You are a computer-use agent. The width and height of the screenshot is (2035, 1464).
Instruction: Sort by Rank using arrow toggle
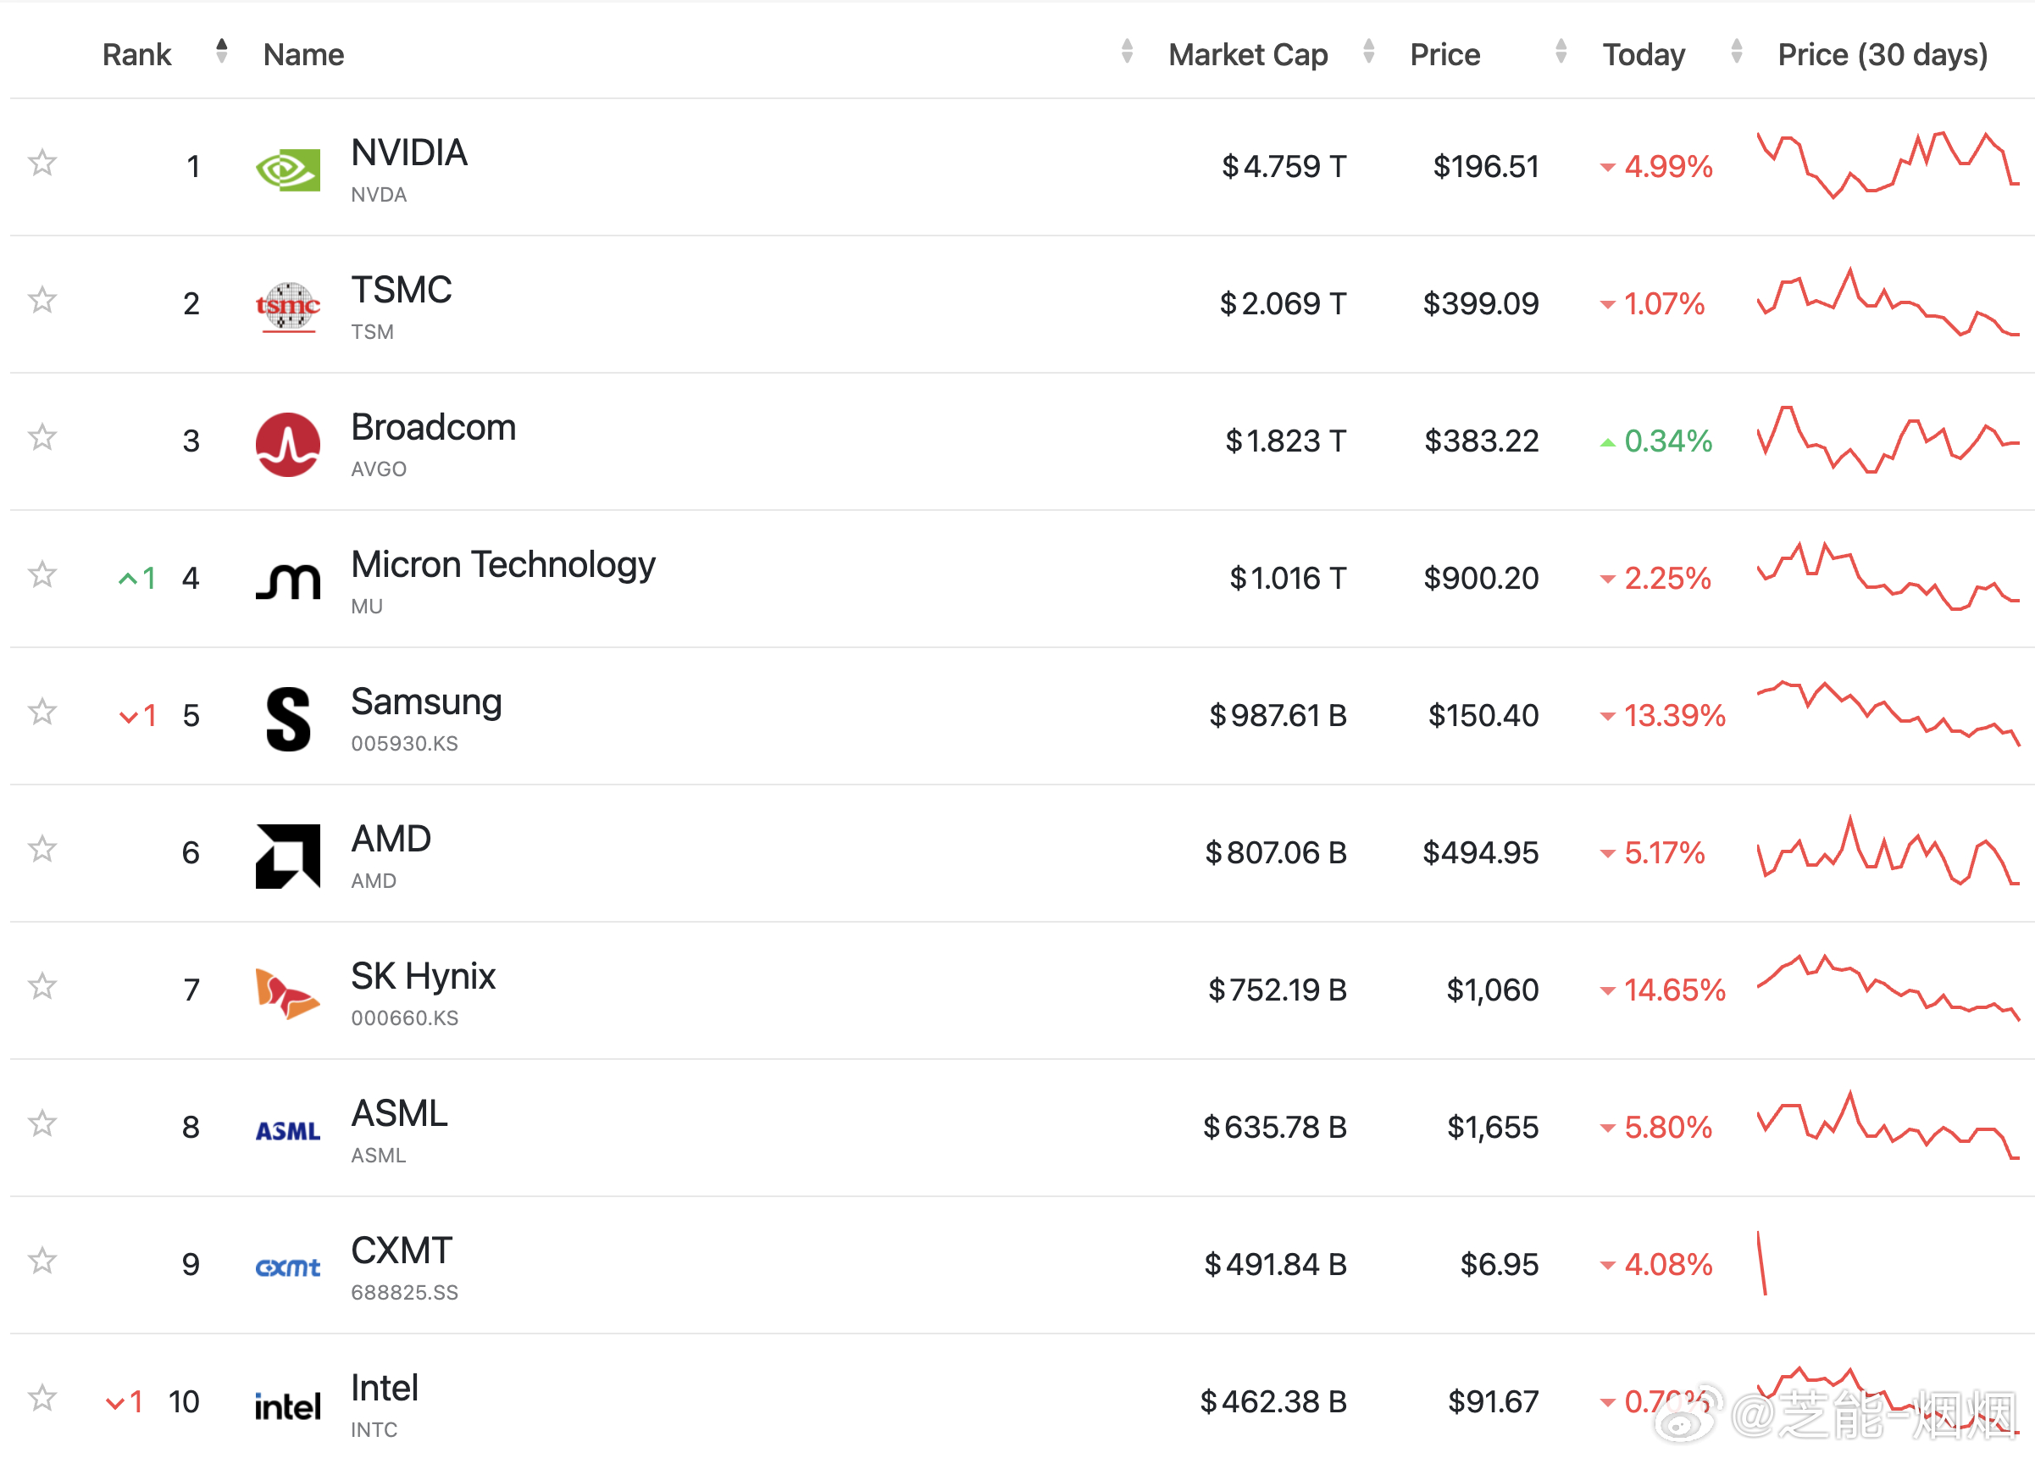coord(222,51)
